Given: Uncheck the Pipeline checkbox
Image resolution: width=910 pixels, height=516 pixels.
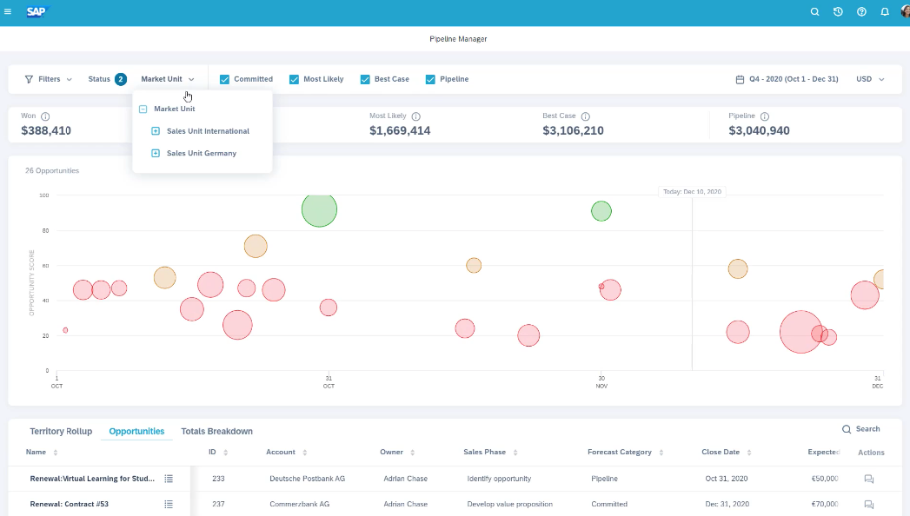Looking at the screenshot, I should pos(429,78).
